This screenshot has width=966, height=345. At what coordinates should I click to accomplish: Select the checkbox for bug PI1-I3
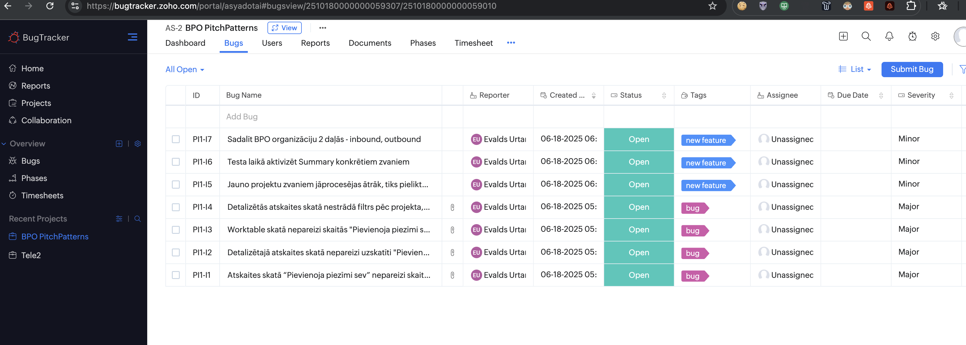coord(175,230)
